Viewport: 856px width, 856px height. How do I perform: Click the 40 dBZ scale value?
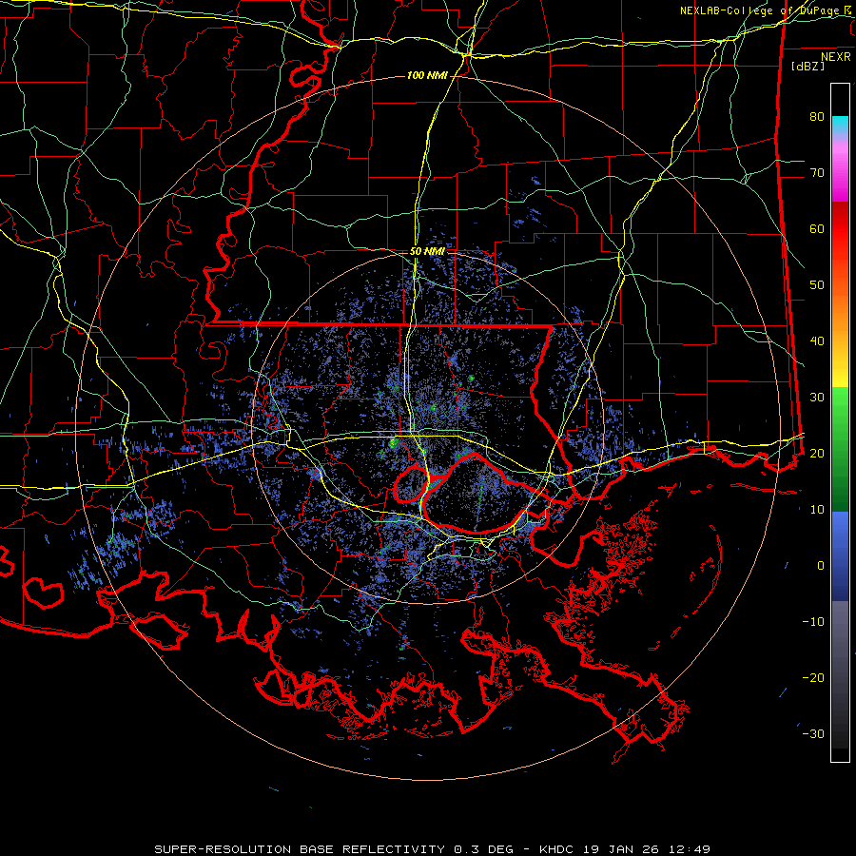point(817,341)
